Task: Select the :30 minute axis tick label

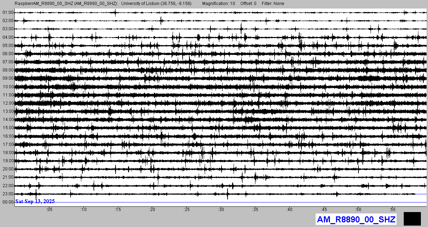Action: pos(221,209)
